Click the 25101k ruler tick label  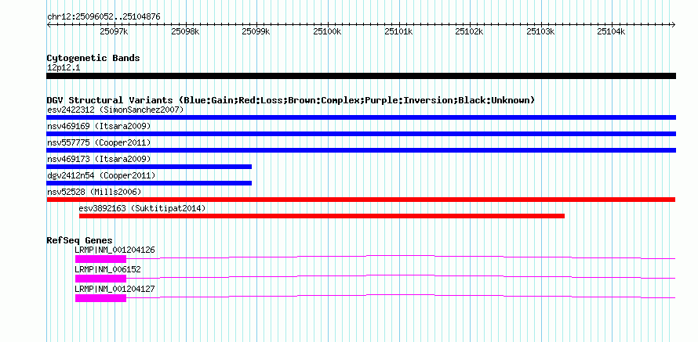398,31
